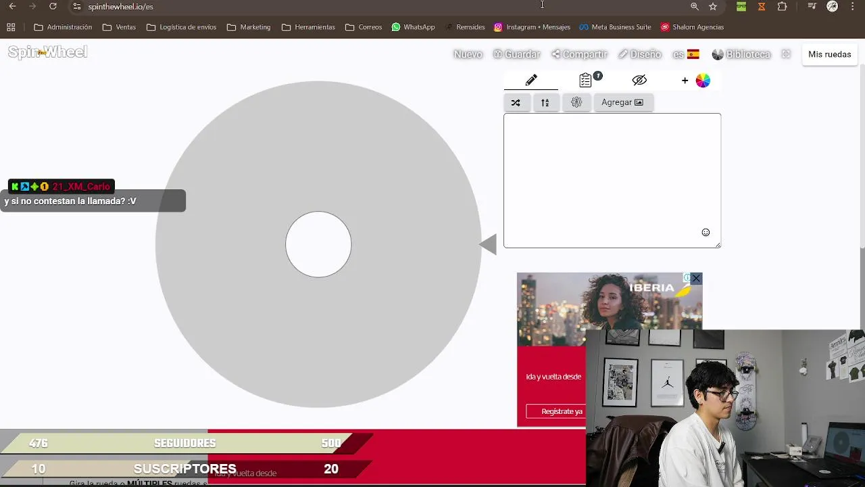Open the green extension icon
The height and width of the screenshot is (487, 865).
point(741,6)
